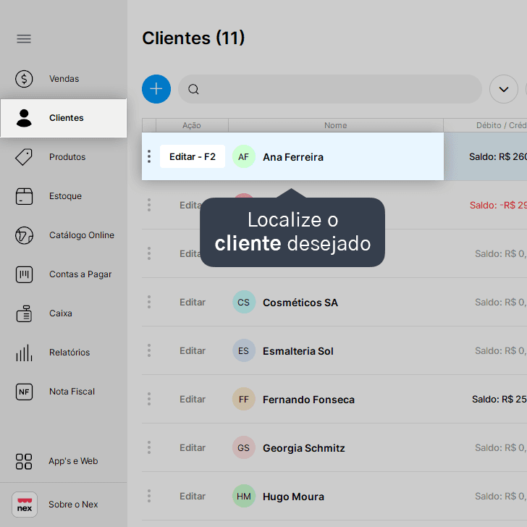Select client name Georgia Schmitz
The height and width of the screenshot is (527, 527).
click(304, 448)
